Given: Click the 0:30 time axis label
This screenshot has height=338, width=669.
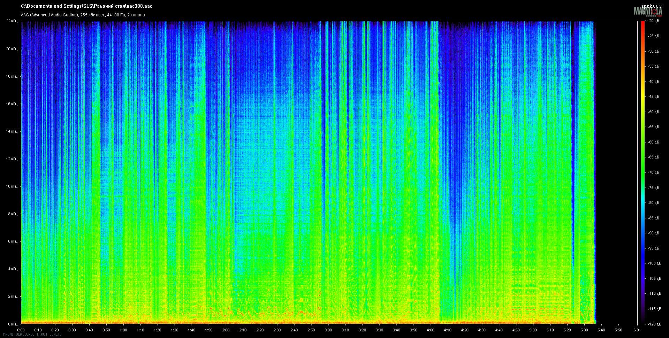Looking at the screenshot, I should click(x=72, y=330).
